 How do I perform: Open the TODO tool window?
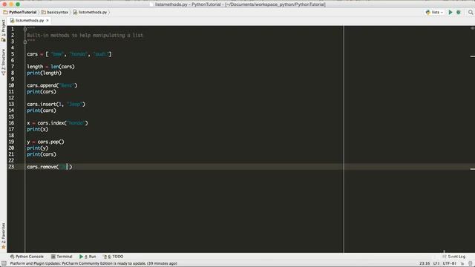click(x=114, y=257)
